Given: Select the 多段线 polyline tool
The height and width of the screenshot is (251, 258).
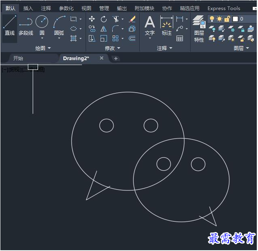Looking at the screenshot, I should [26, 25].
